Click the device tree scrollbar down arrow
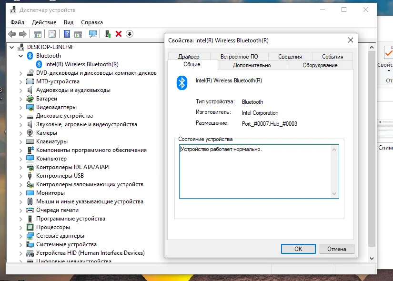The height and width of the screenshot is (281, 393). 372,259
